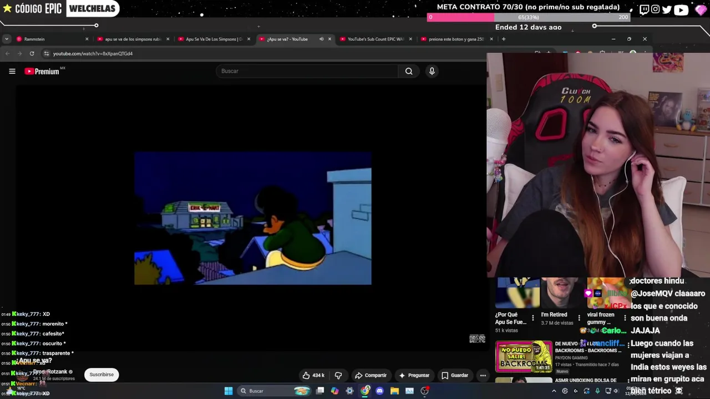The width and height of the screenshot is (710, 399).
Task: Open the Compartir share dialog
Action: click(x=371, y=375)
